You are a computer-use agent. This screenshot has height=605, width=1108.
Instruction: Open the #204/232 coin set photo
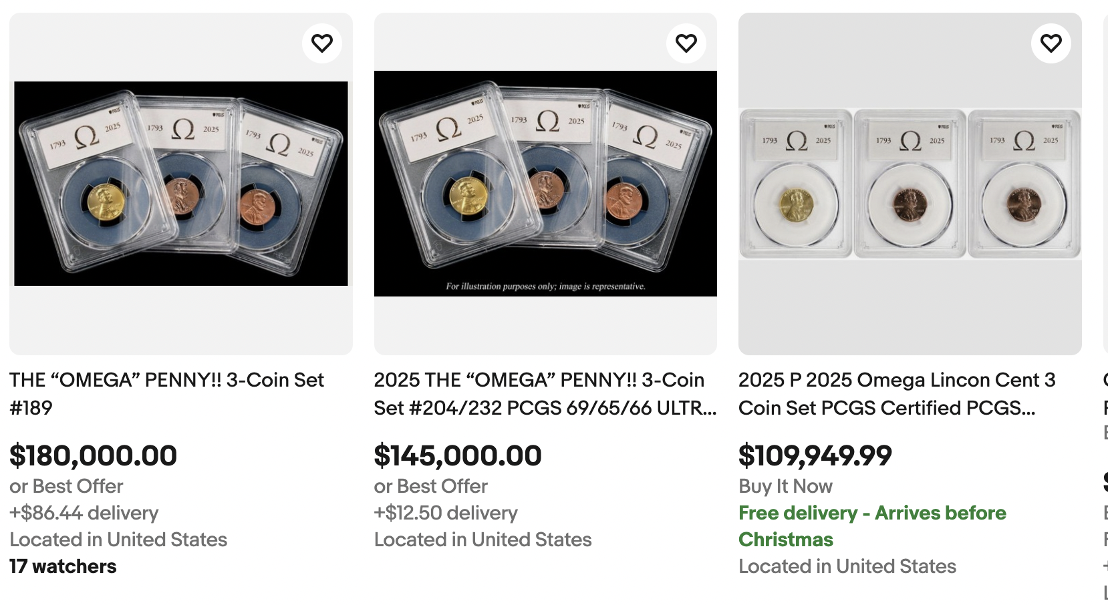[545, 184]
